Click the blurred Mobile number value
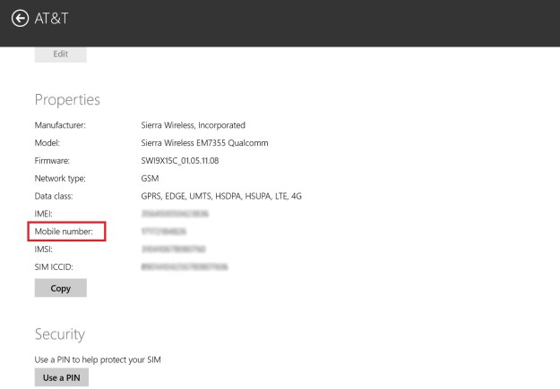This screenshot has width=560, height=389. [164, 232]
